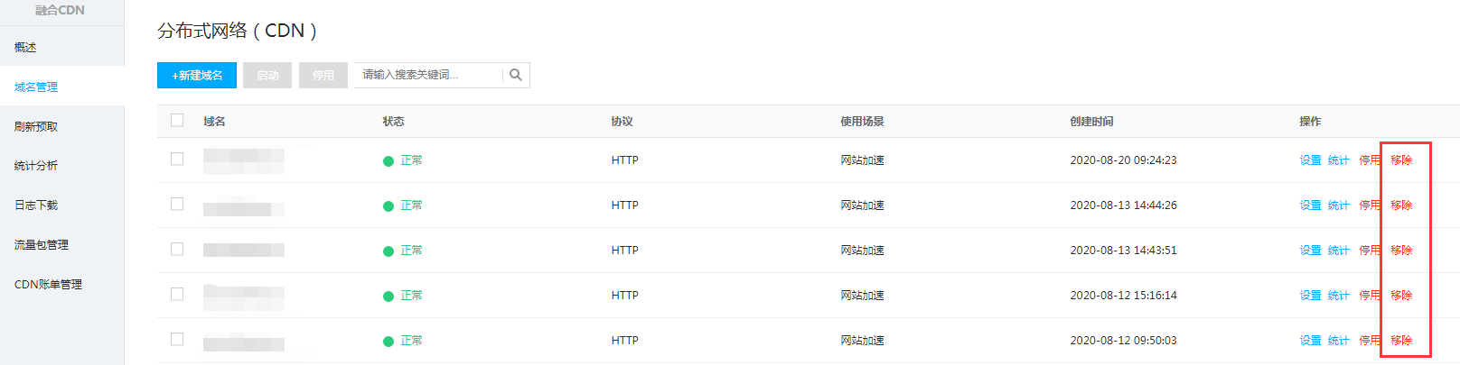Click the timestamp 2020-08-20 09:24:23

tap(1123, 160)
